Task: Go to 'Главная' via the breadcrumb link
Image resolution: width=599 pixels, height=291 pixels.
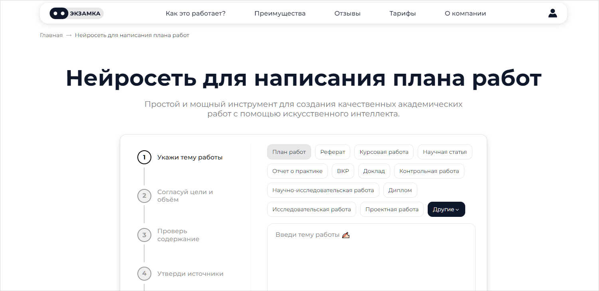Action: click(51, 35)
